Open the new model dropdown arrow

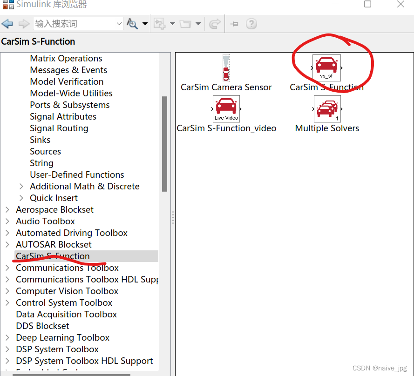coord(172,24)
